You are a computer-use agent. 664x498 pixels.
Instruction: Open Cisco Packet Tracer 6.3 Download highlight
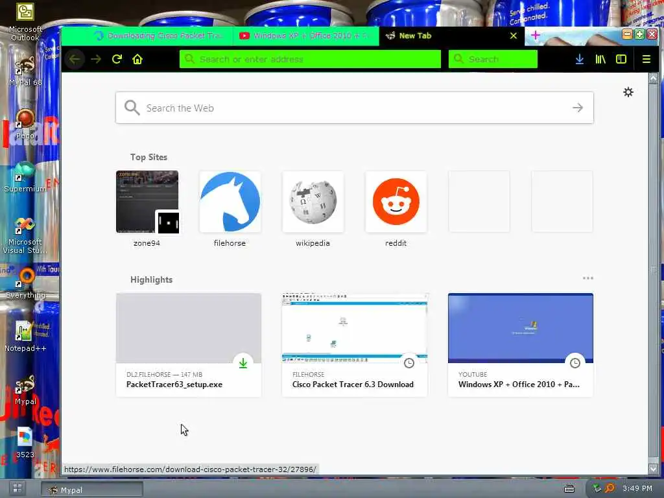point(355,345)
